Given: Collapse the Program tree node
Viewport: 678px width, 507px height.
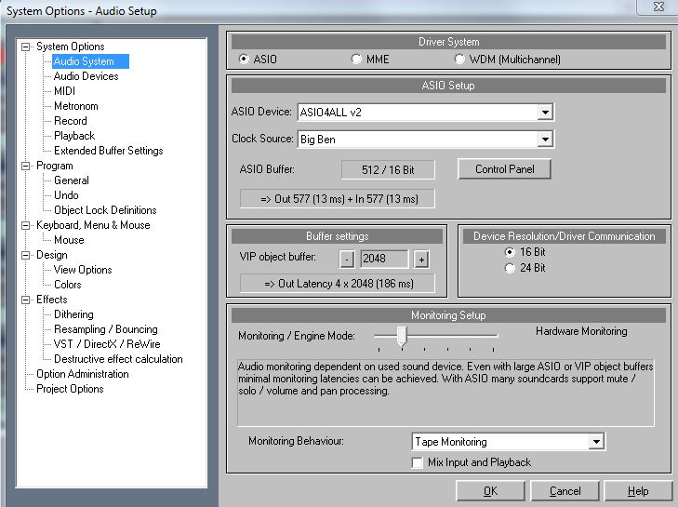Looking at the screenshot, I should tap(26, 167).
